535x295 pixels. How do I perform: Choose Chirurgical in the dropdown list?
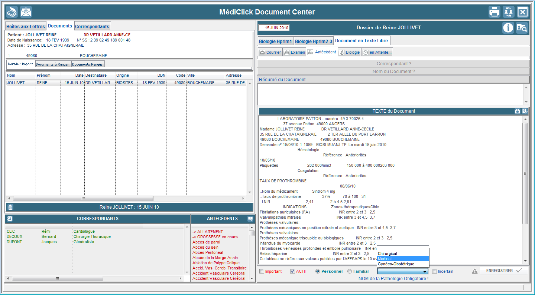coord(388,253)
